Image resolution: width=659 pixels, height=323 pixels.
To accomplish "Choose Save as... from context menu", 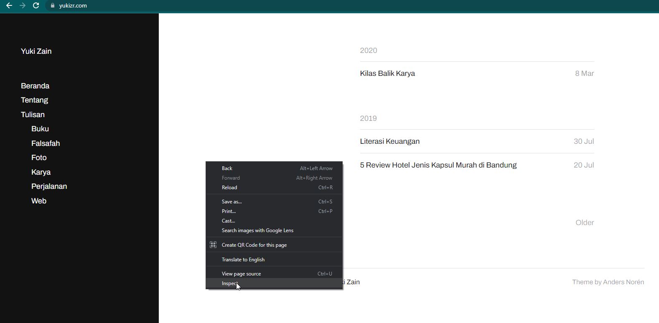I will [232, 202].
